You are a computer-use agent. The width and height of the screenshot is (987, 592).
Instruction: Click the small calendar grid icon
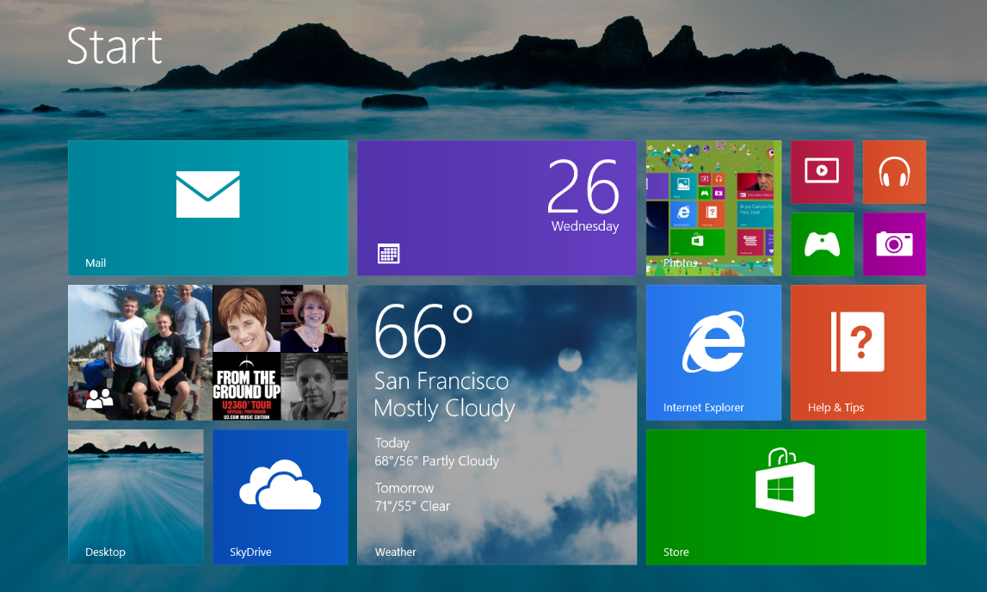click(x=388, y=253)
